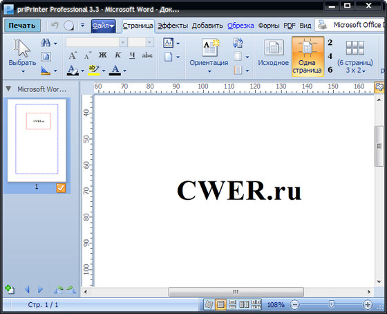
Task: Open the binoculars search dropdown arrow
Action: click(x=55, y=44)
